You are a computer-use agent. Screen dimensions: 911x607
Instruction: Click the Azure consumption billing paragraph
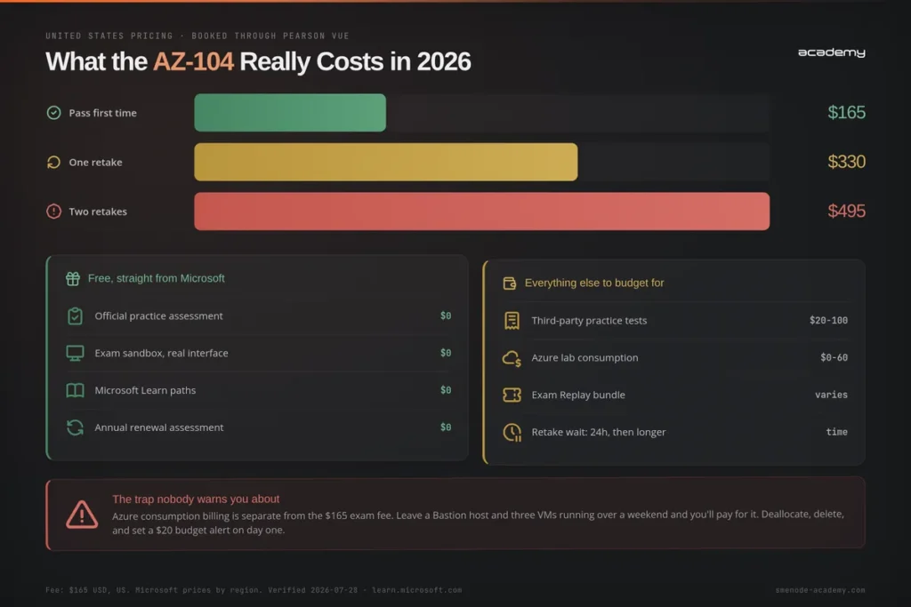tap(478, 523)
